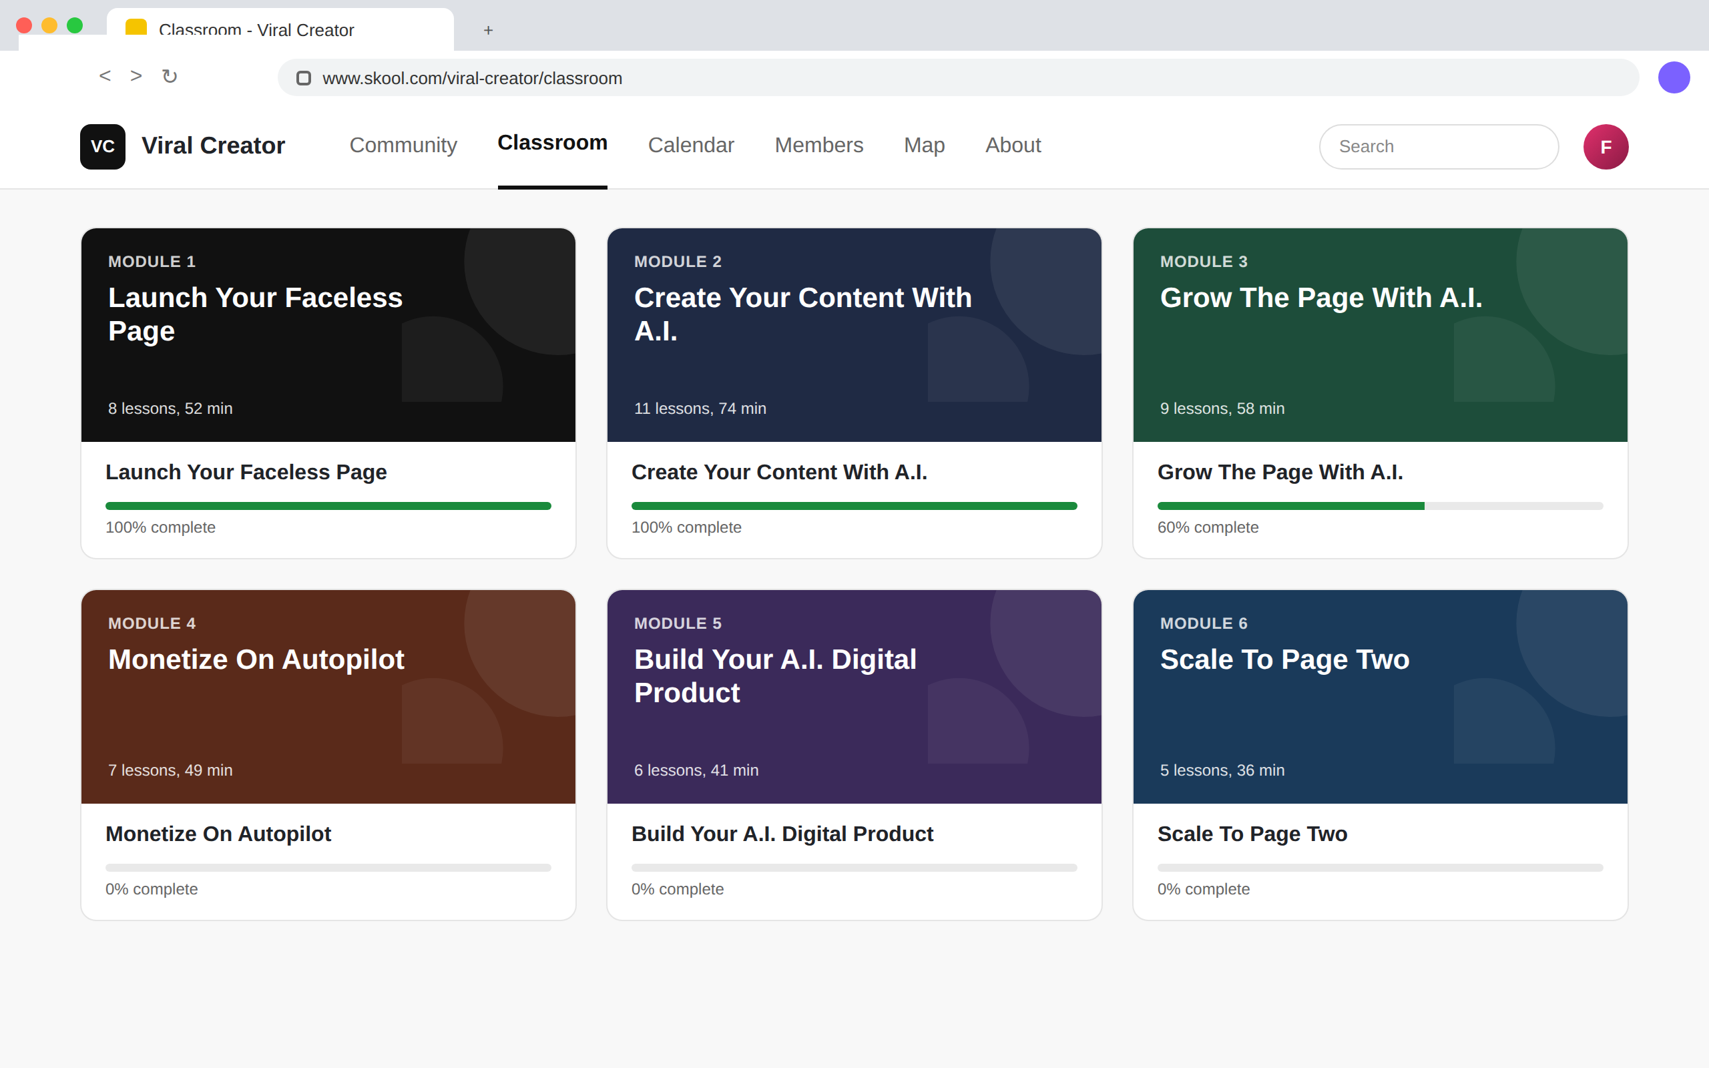
Task: Open a new browser tab
Action: [488, 29]
